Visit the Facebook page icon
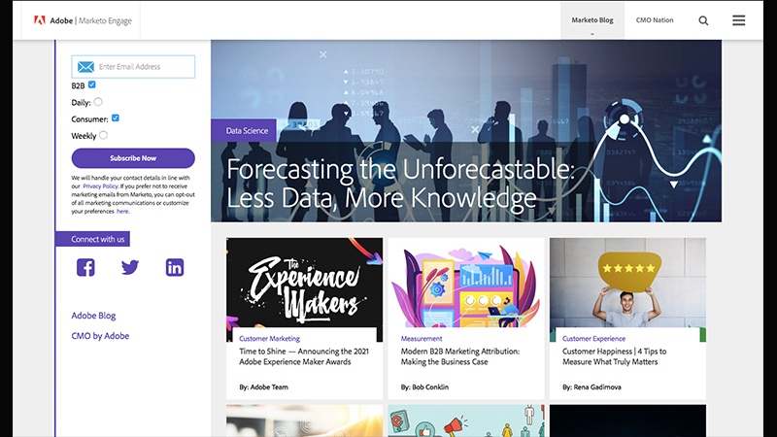 pyautogui.click(x=85, y=268)
